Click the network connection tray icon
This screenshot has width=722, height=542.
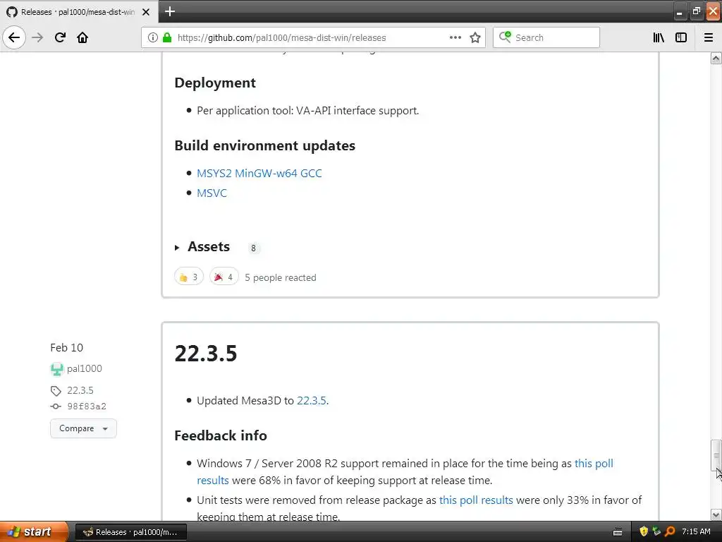[x=656, y=532]
